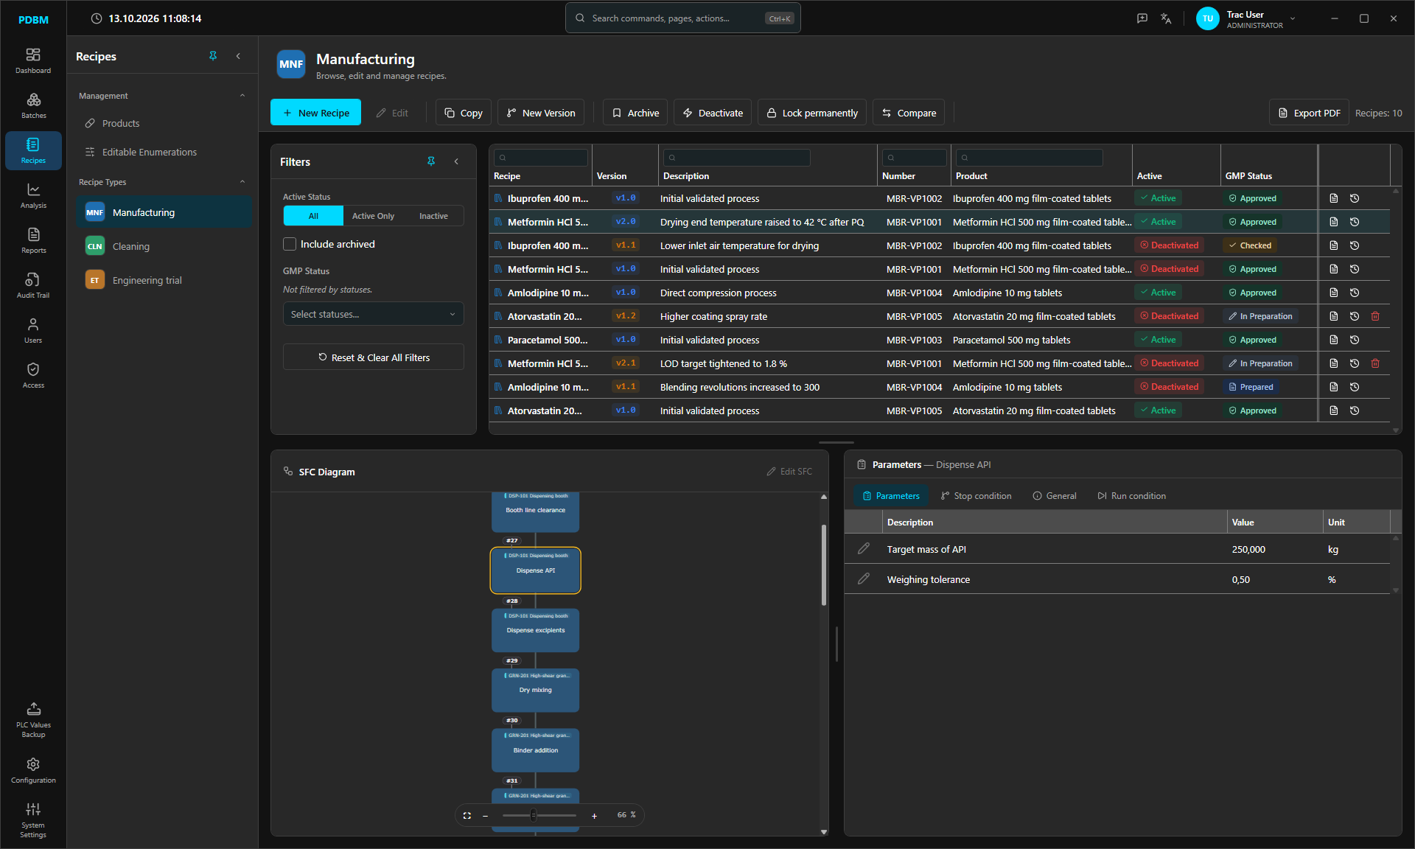The height and width of the screenshot is (849, 1415).
Task: Toggle the Include archived checkbox
Action: tap(290, 244)
